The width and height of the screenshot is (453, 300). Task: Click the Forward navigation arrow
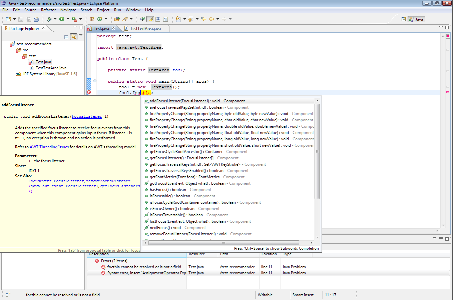224,19
